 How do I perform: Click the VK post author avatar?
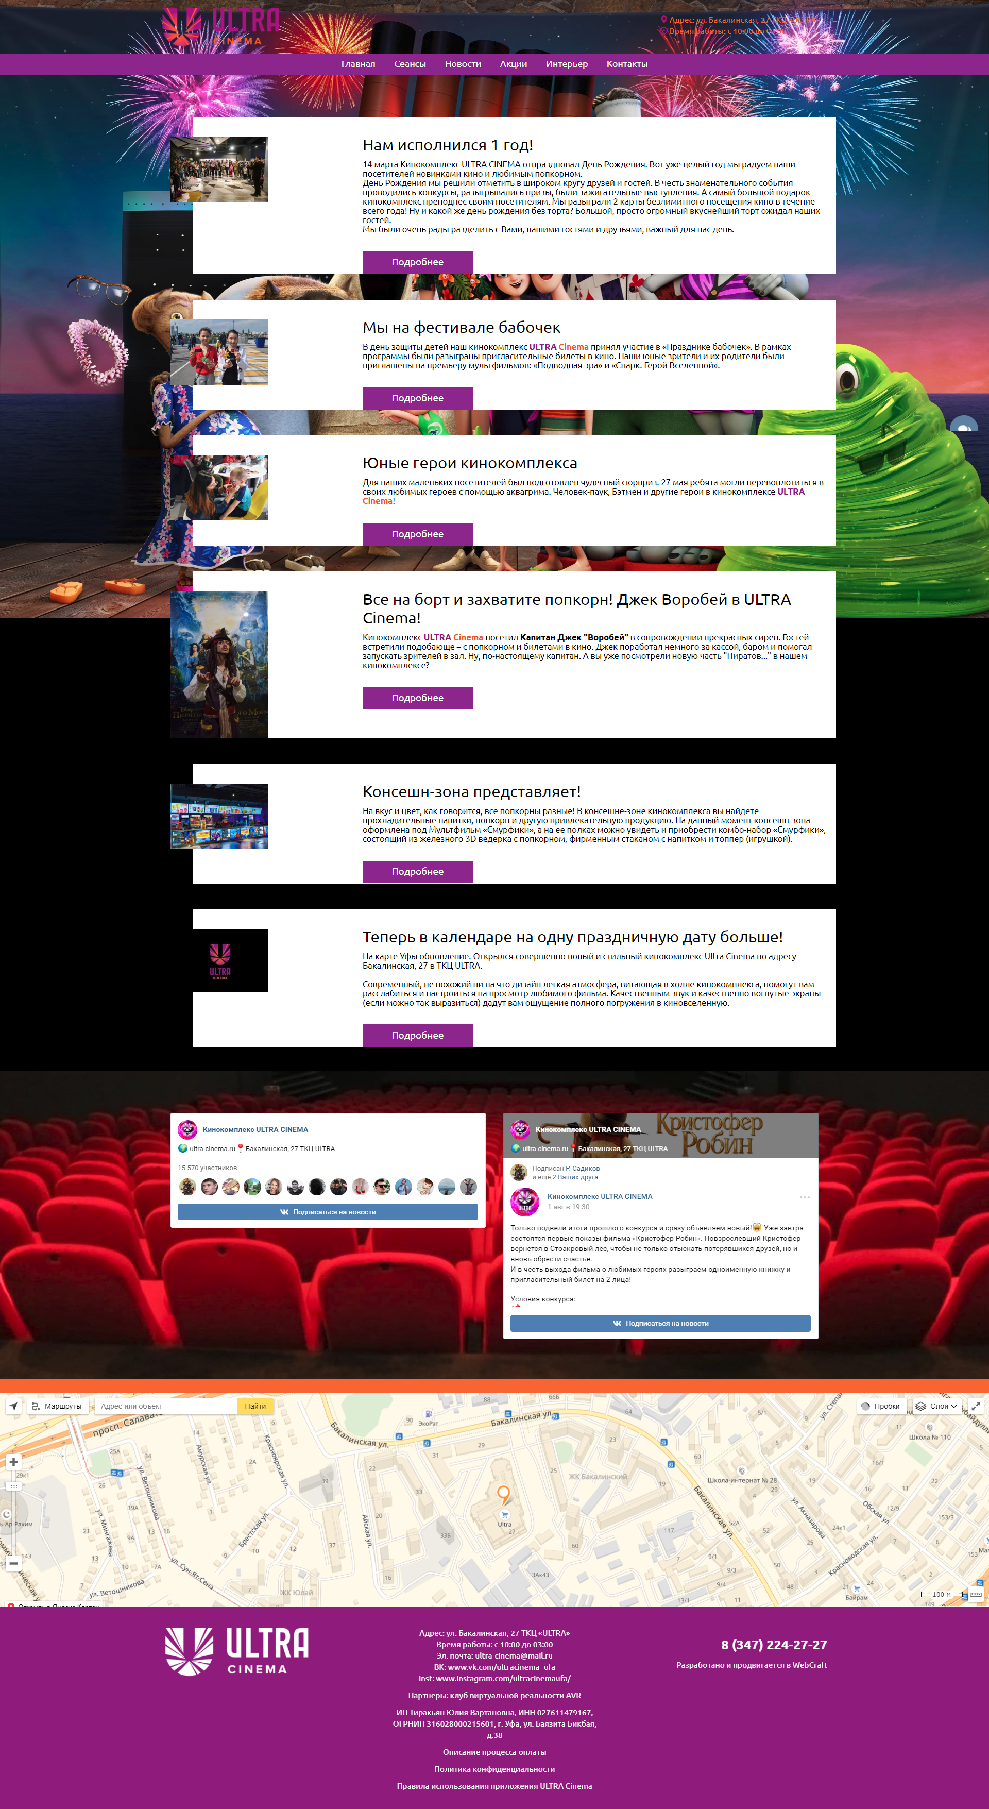[524, 1202]
